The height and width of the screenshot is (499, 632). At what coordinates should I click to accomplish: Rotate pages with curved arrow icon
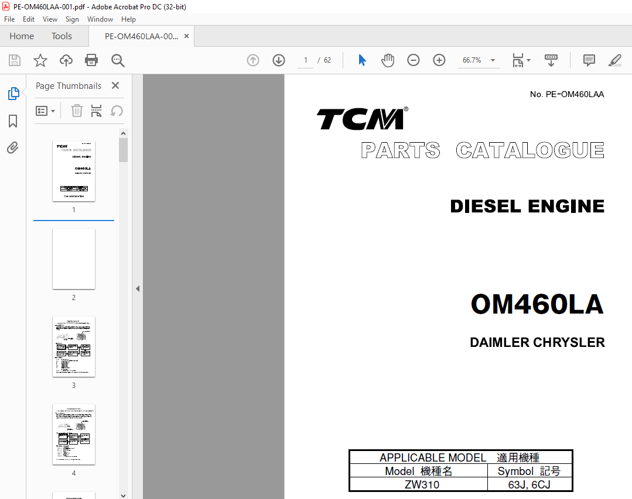(x=117, y=111)
